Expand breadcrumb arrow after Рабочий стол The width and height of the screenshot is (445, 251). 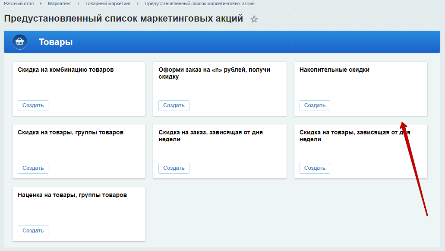[41, 4]
